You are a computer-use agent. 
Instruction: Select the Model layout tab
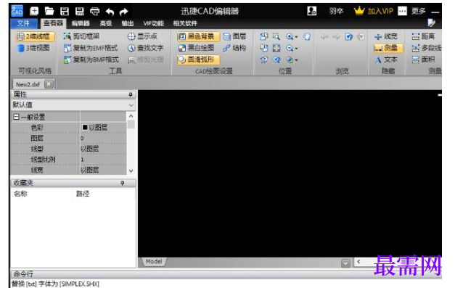154,262
